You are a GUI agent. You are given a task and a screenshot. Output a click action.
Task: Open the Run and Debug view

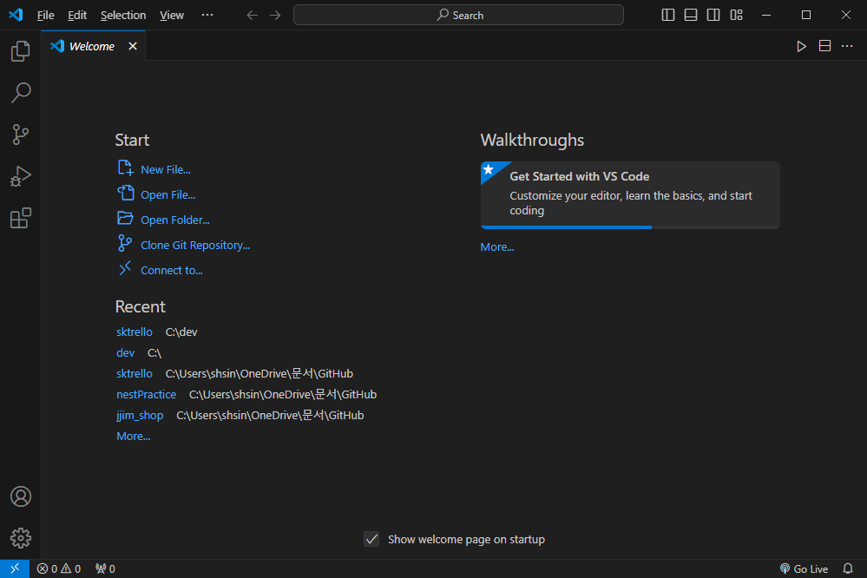tap(20, 176)
